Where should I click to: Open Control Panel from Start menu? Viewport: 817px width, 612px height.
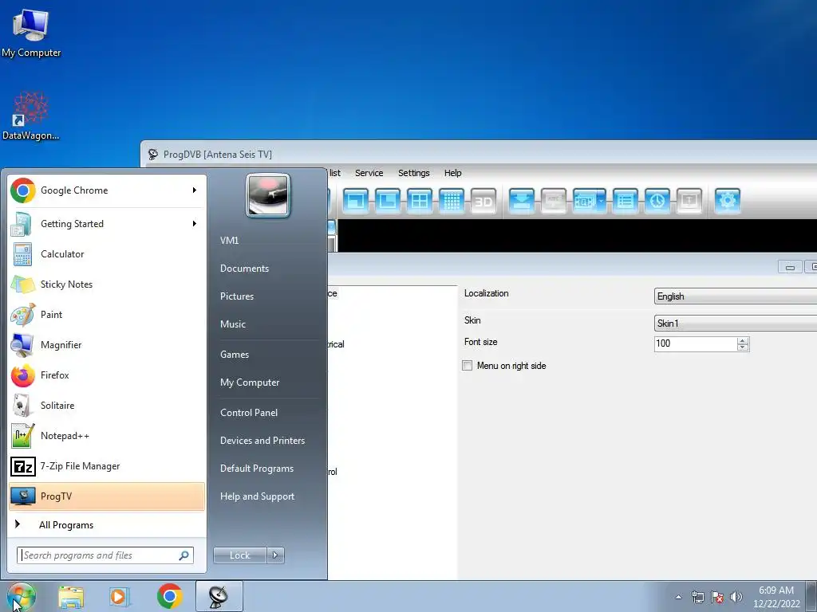coord(249,413)
